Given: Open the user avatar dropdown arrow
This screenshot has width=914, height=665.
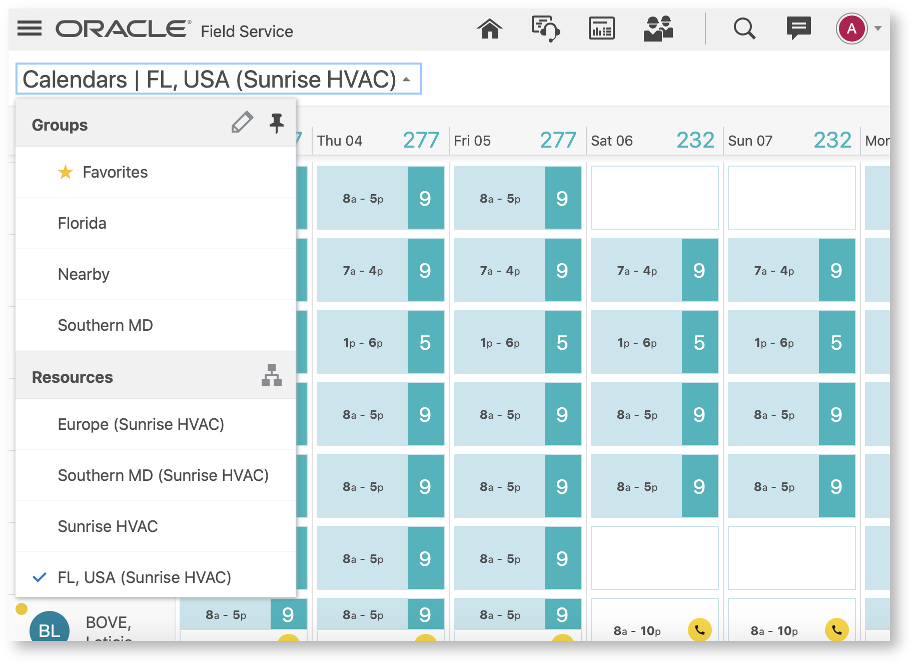Looking at the screenshot, I should click(x=878, y=29).
